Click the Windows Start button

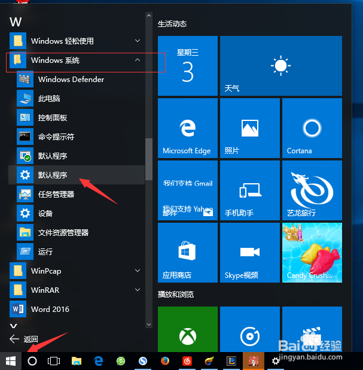pos(11,361)
